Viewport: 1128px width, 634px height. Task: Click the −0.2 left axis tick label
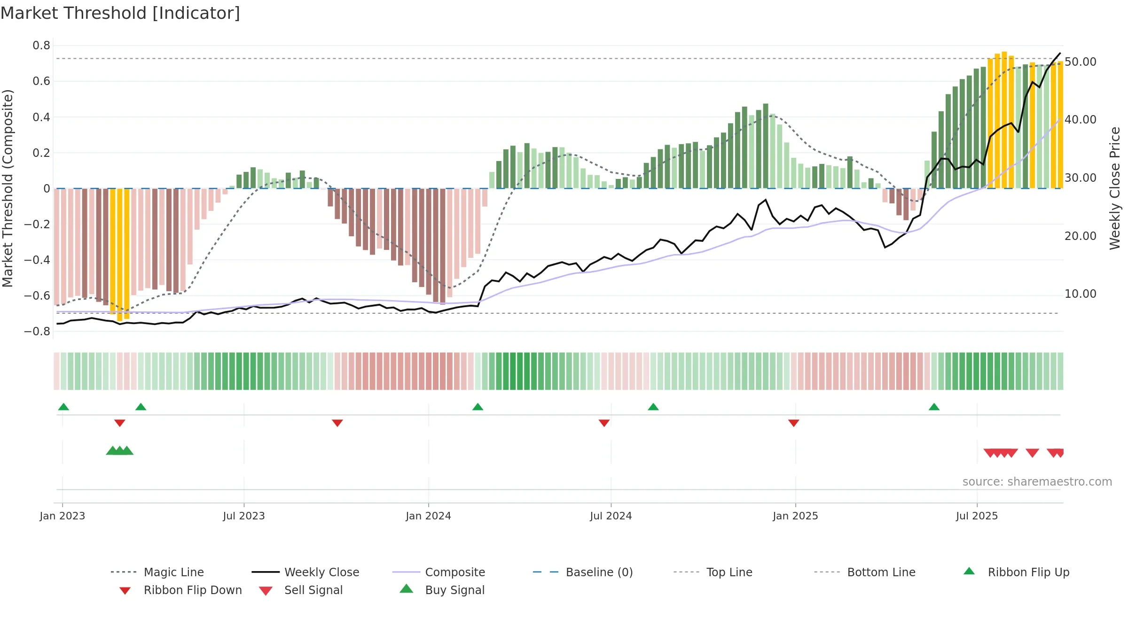(37, 224)
